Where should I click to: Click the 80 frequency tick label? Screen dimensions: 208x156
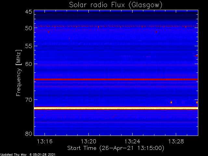click(x=29, y=134)
